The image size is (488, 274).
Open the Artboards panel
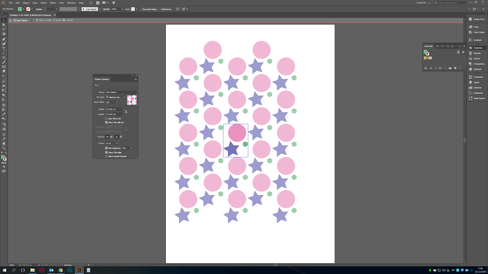click(x=476, y=93)
